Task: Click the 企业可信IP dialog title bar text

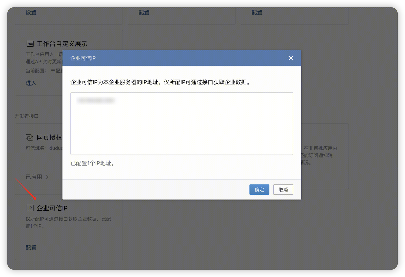Action: 83,58
